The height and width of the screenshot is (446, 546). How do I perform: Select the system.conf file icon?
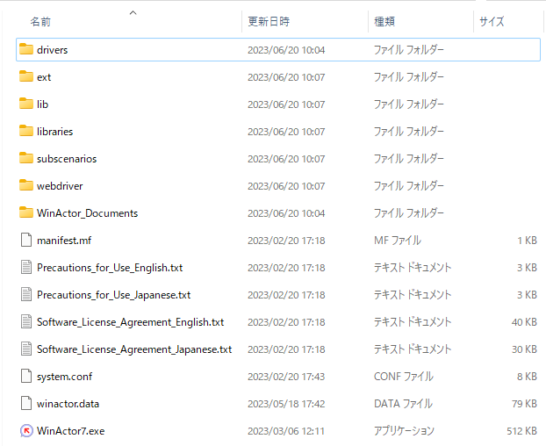25,377
